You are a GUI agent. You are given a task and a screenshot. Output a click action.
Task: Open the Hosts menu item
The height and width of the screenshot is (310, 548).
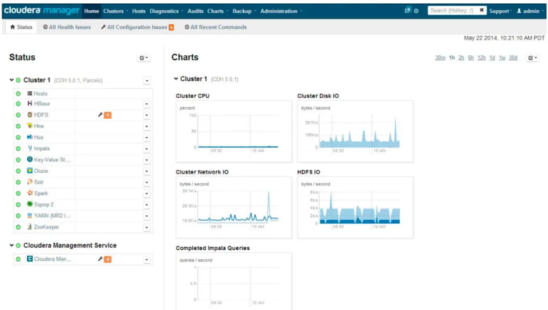pyautogui.click(x=139, y=11)
